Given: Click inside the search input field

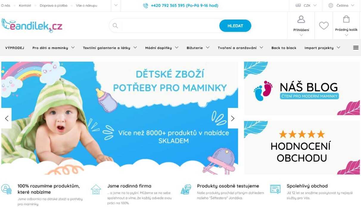Looking at the screenshot, I should [x=170, y=26].
